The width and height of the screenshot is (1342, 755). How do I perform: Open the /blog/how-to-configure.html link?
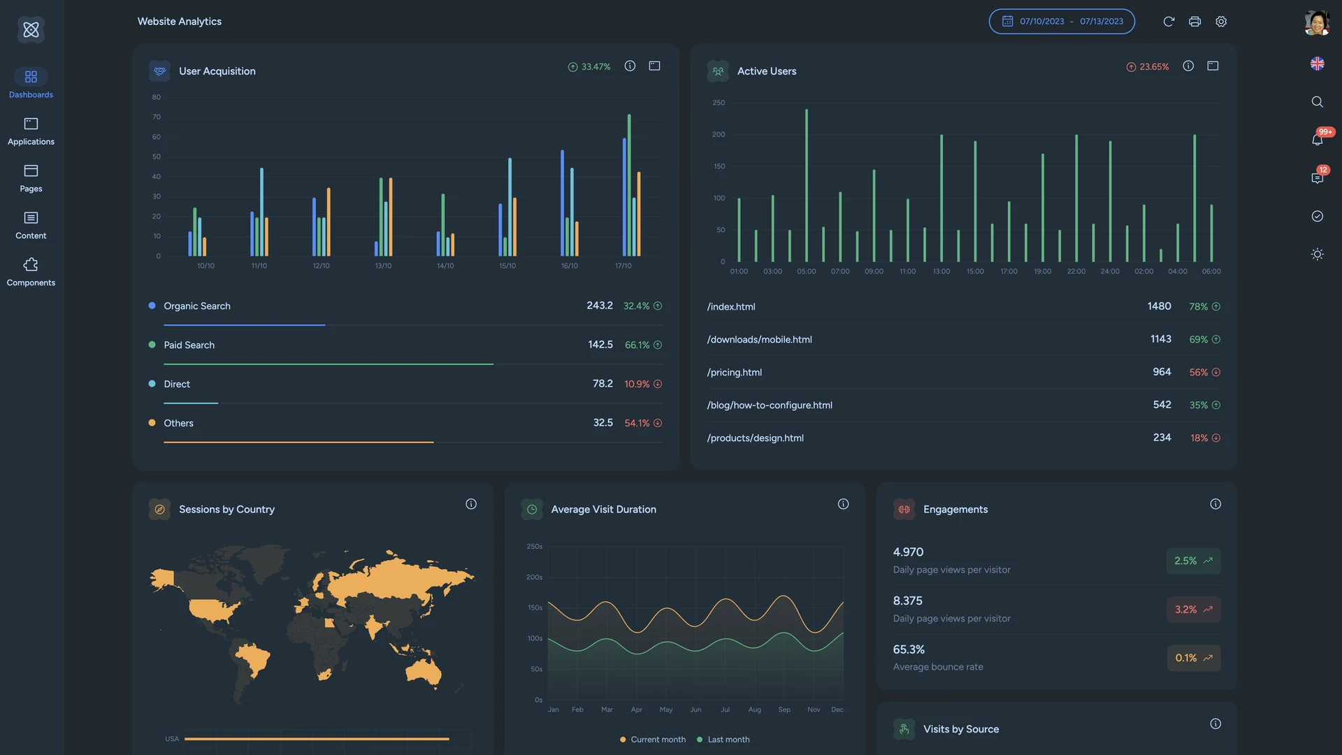pyautogui.click(x=770, y=405)
